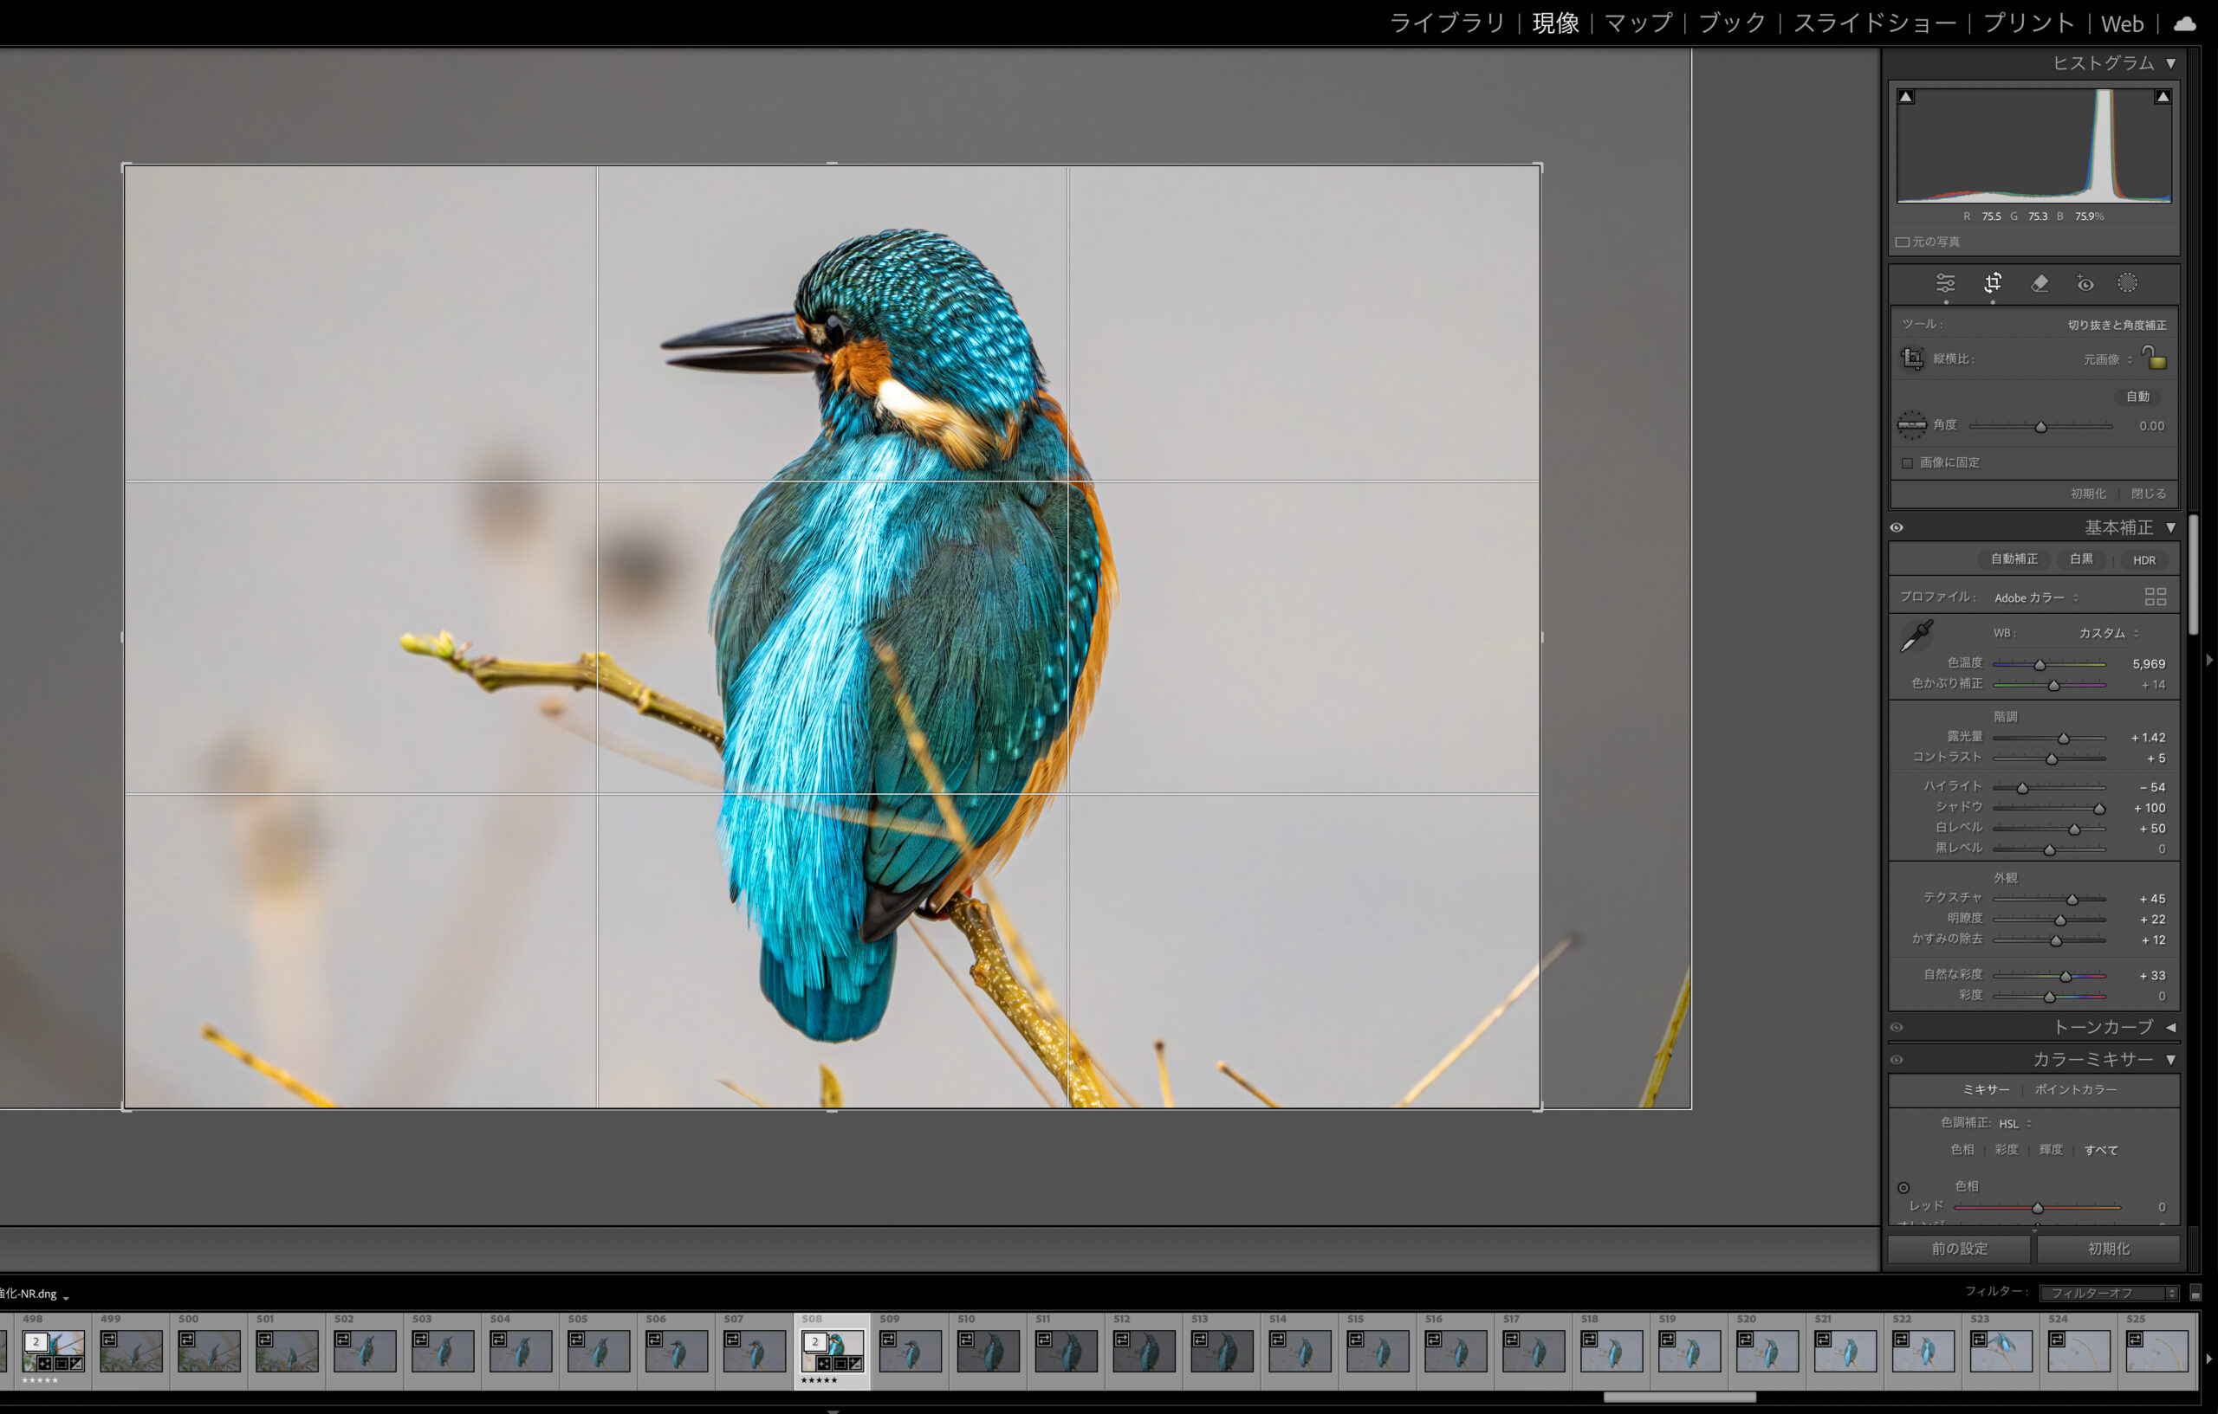Switch to the Web module
This screenshot has width=2218, height=1414.
pos(2122,23)
